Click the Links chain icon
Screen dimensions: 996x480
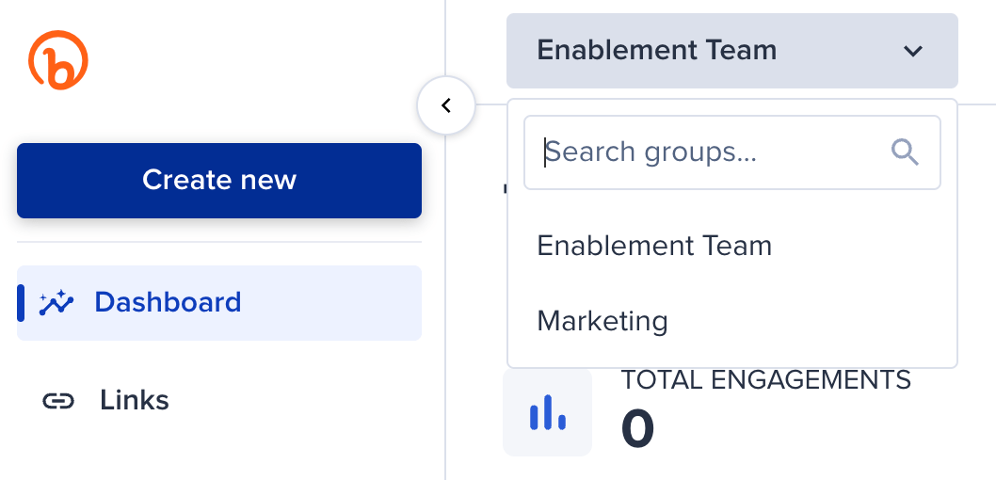click(x=58, y=401)
